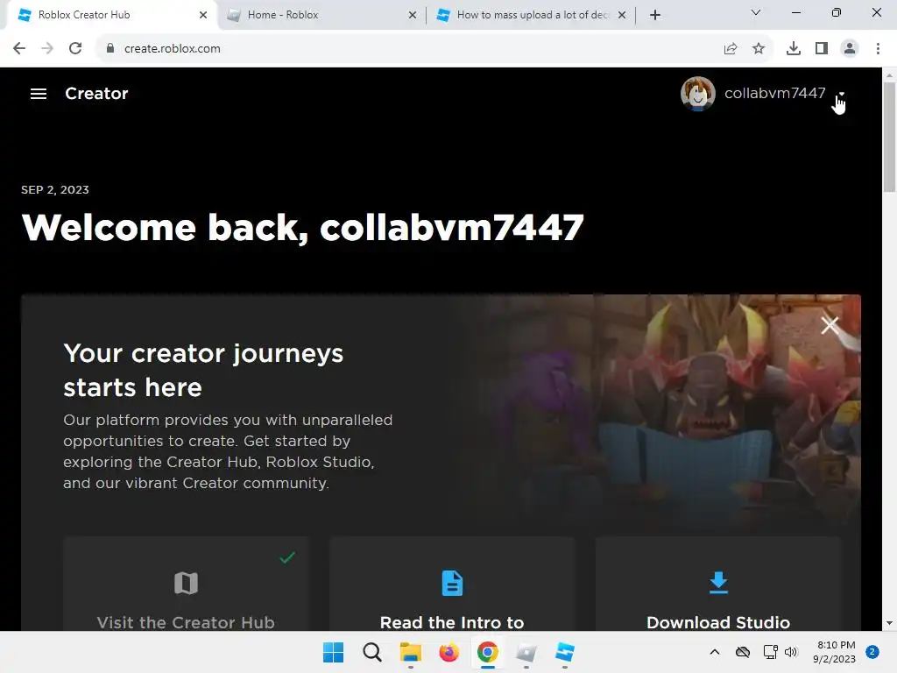
Task: Click the collabvm7447 avatar picture
Action: (697, 93)
